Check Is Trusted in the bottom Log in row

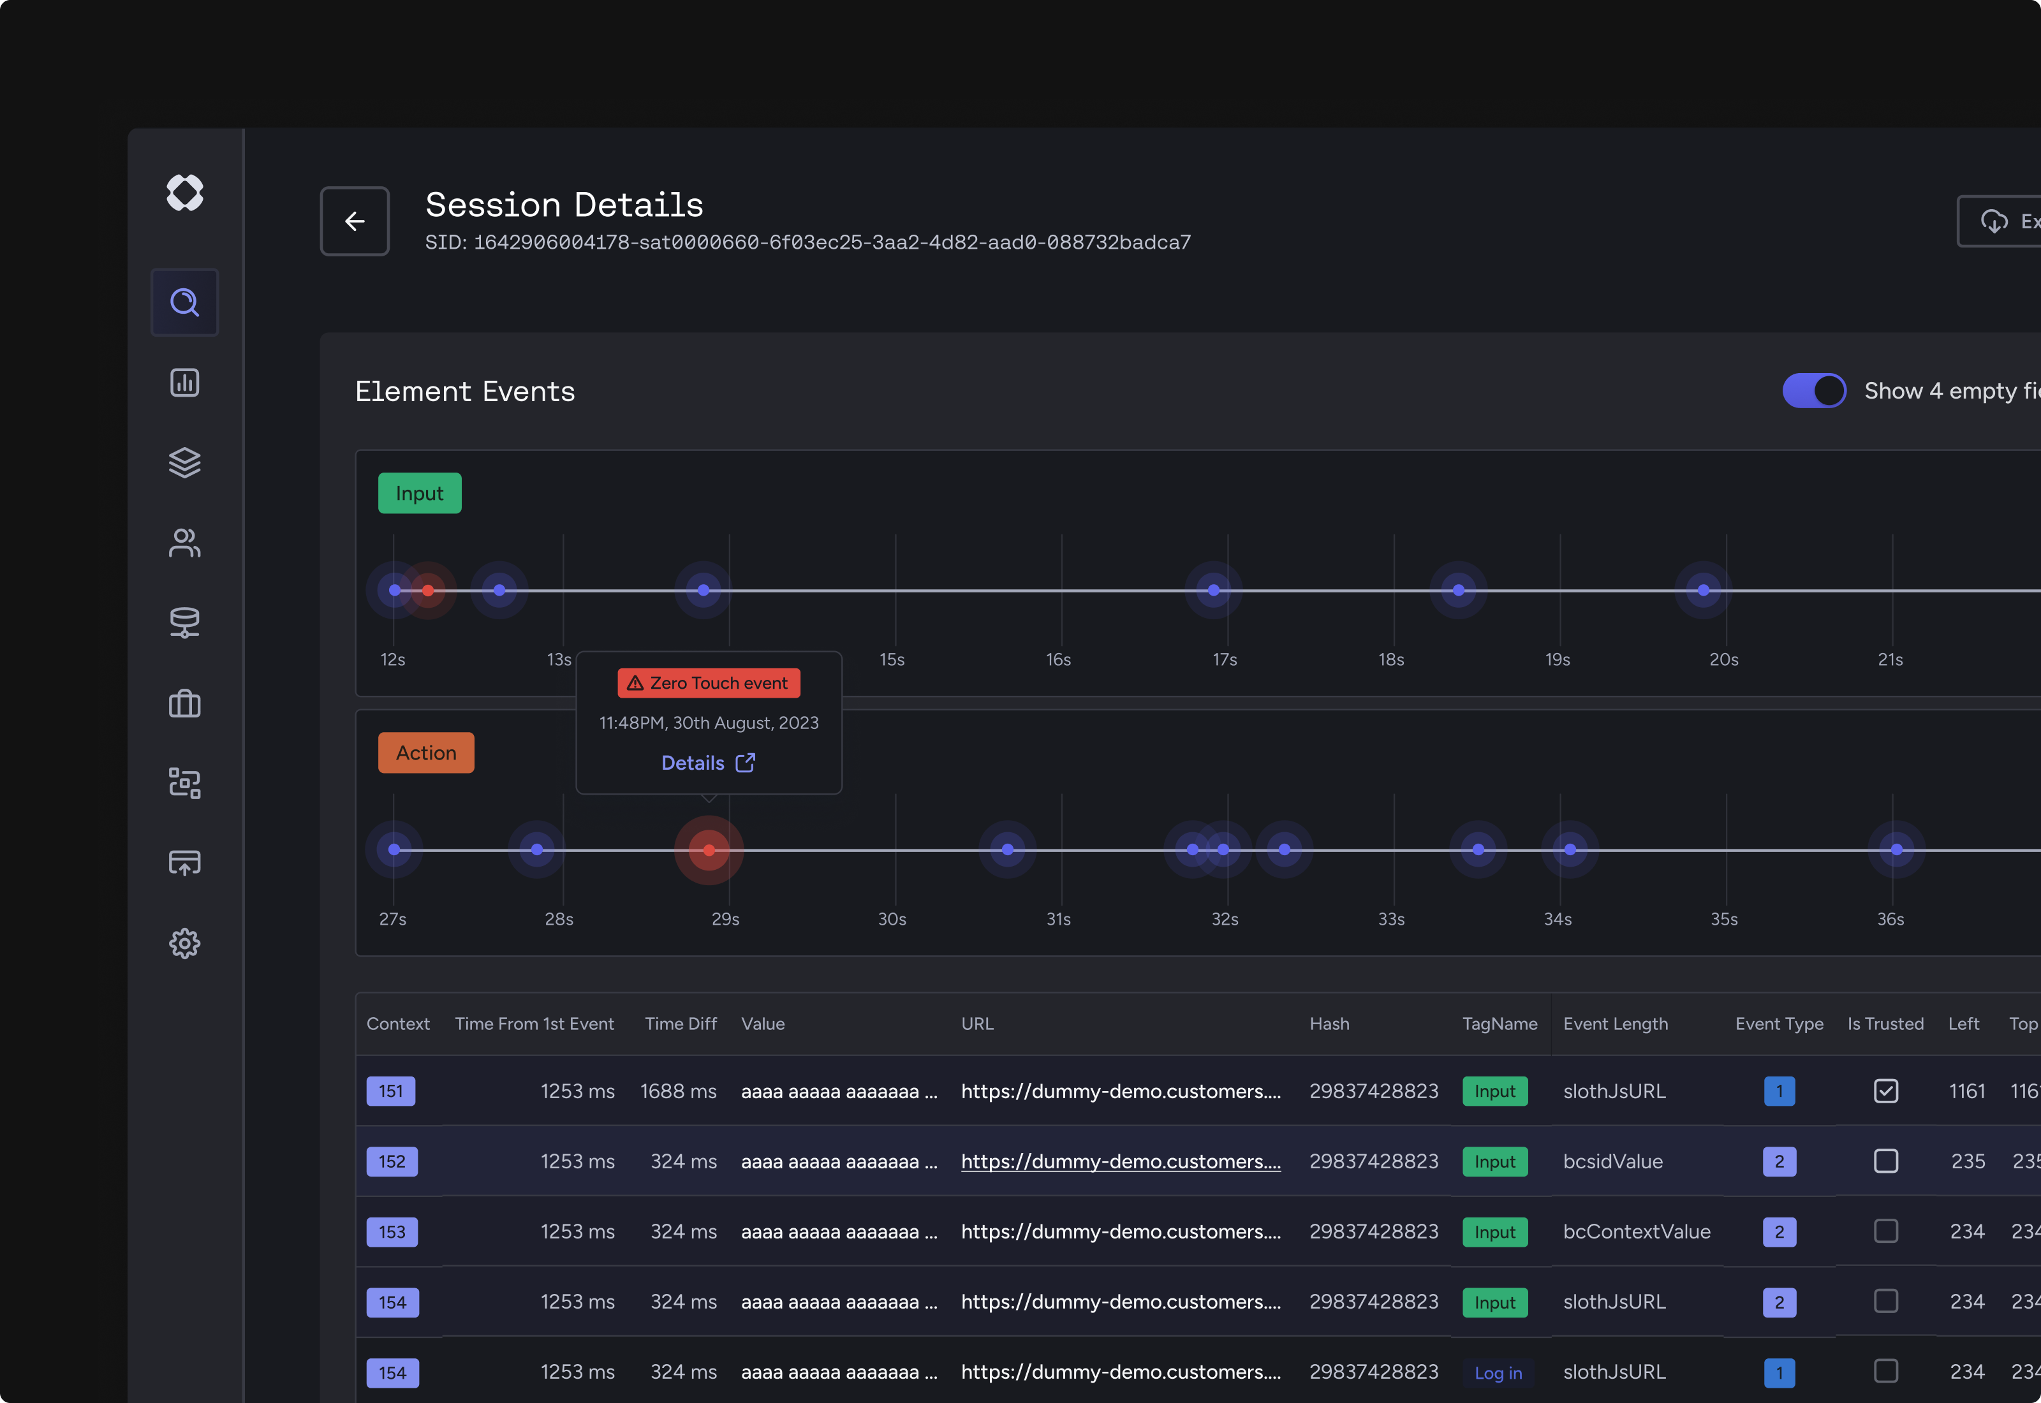pyautogui.click(x=1886, y=1371)
